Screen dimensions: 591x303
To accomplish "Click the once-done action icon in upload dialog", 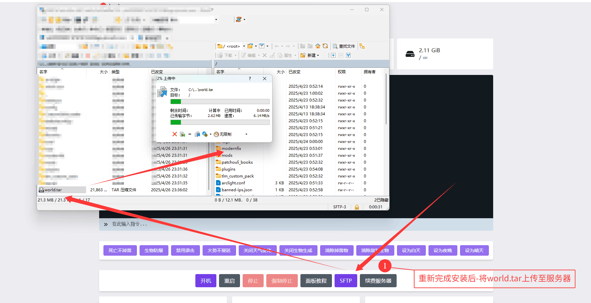I will tap(205, 134).
